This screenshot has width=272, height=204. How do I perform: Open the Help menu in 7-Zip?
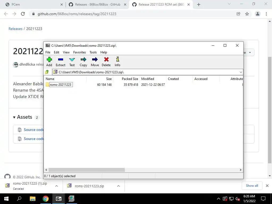(104, 52)
